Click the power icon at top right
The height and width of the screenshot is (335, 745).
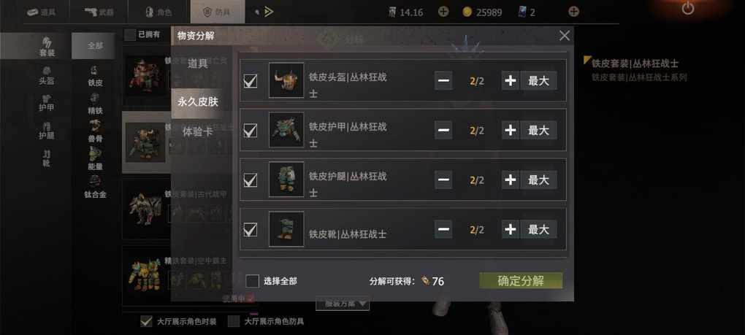pos(687,8)
